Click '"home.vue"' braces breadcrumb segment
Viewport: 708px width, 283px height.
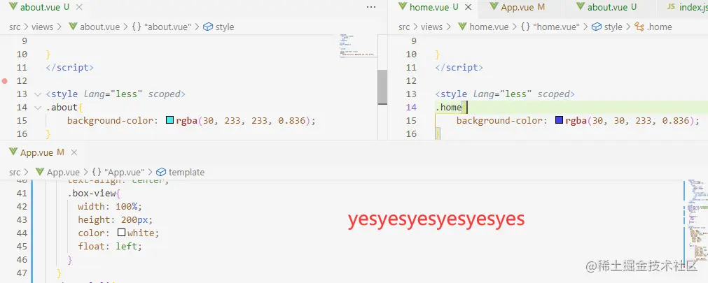pyautogui.click(x=550, y=27)
